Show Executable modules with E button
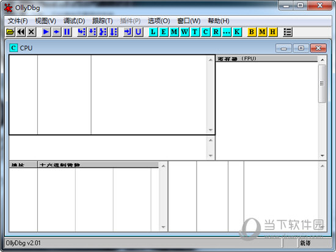This screenshot has width=336, height=252. pos(164,32)
